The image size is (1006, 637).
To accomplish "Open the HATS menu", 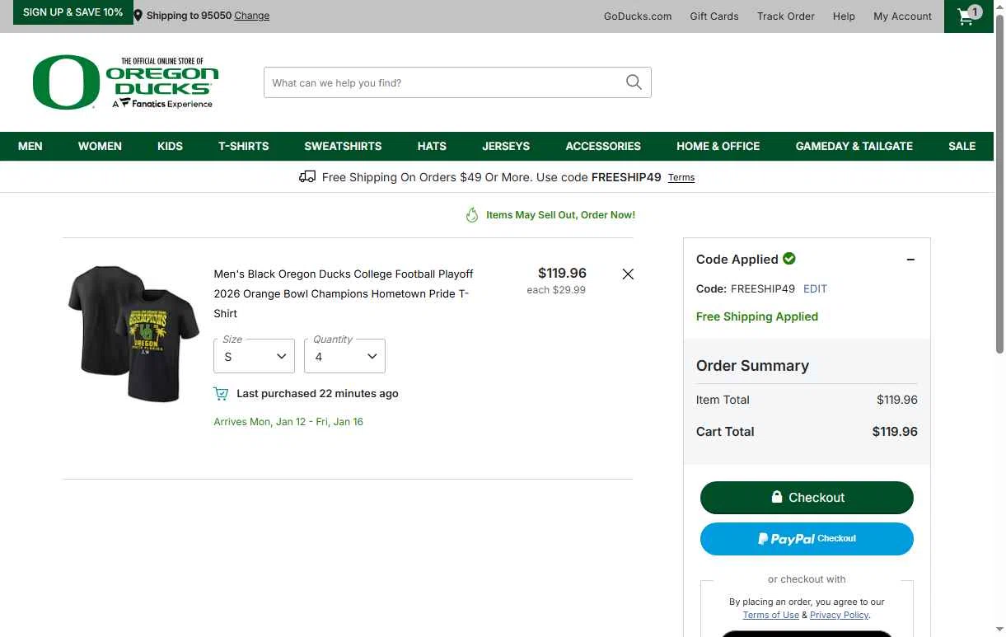I will coord(432,146).
